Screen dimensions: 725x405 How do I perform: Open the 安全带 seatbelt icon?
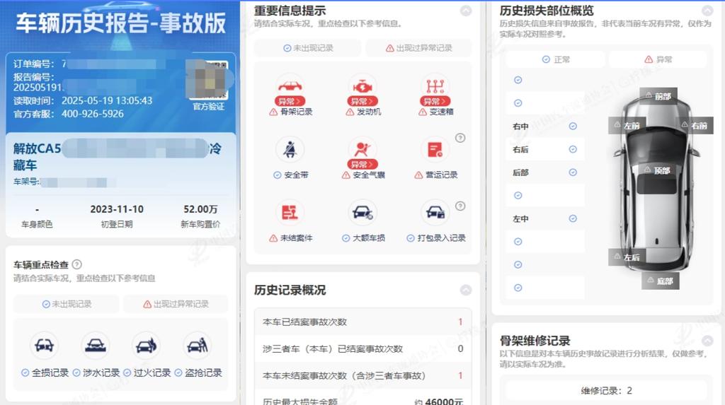click(290, 149)
